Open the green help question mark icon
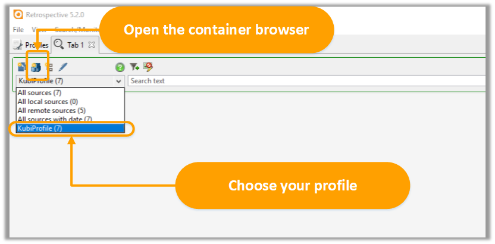 tap(120, 67)
